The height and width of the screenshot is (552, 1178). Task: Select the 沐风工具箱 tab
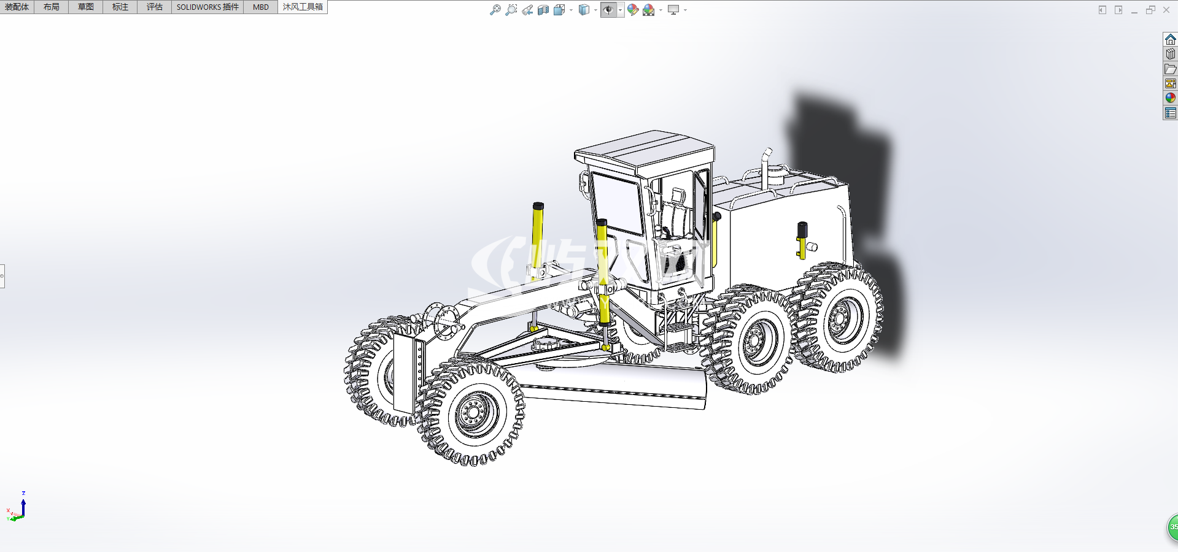click(303, 7)
